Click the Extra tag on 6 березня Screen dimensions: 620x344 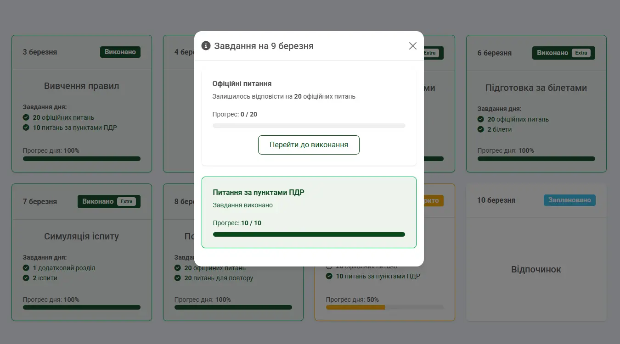[x=581, y=53]
